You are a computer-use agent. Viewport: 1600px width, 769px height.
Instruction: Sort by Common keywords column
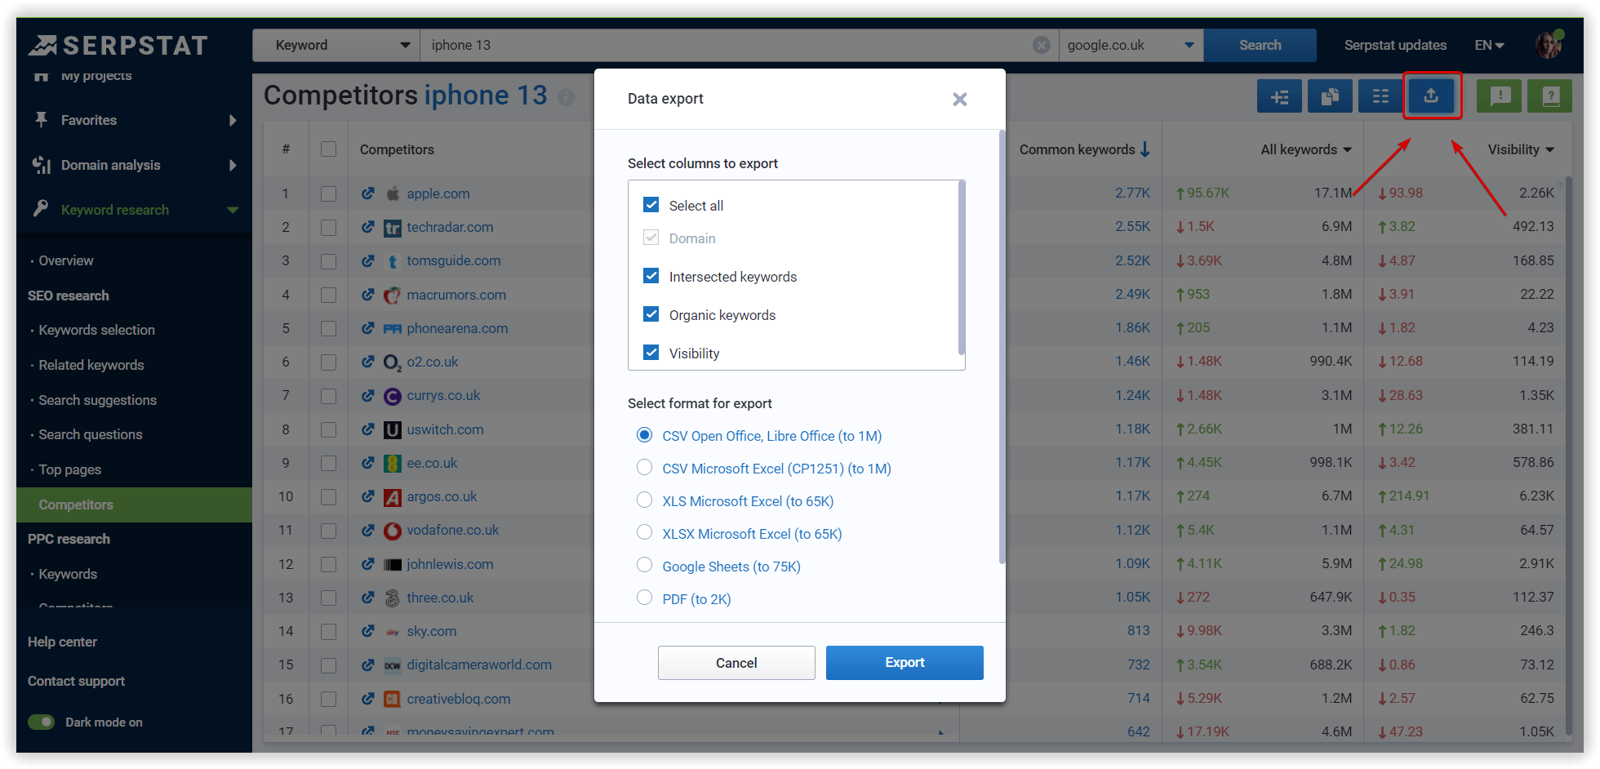point(1084,149)
